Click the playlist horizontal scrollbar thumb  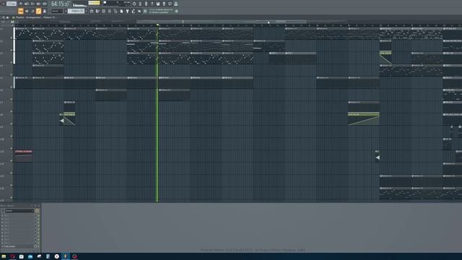[x=221, y=22]
